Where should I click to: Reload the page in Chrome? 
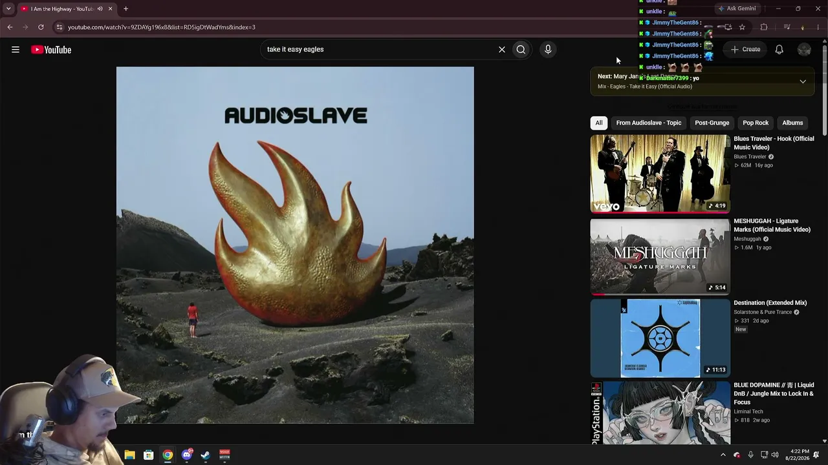41,27
